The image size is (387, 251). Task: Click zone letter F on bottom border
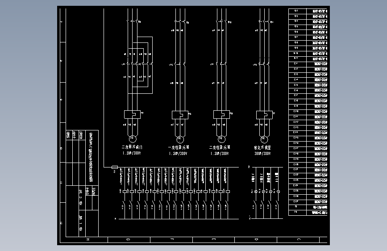click(172, 239)
